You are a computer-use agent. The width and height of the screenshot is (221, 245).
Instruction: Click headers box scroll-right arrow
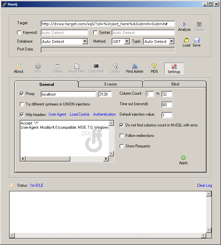(x=106, y=159)
